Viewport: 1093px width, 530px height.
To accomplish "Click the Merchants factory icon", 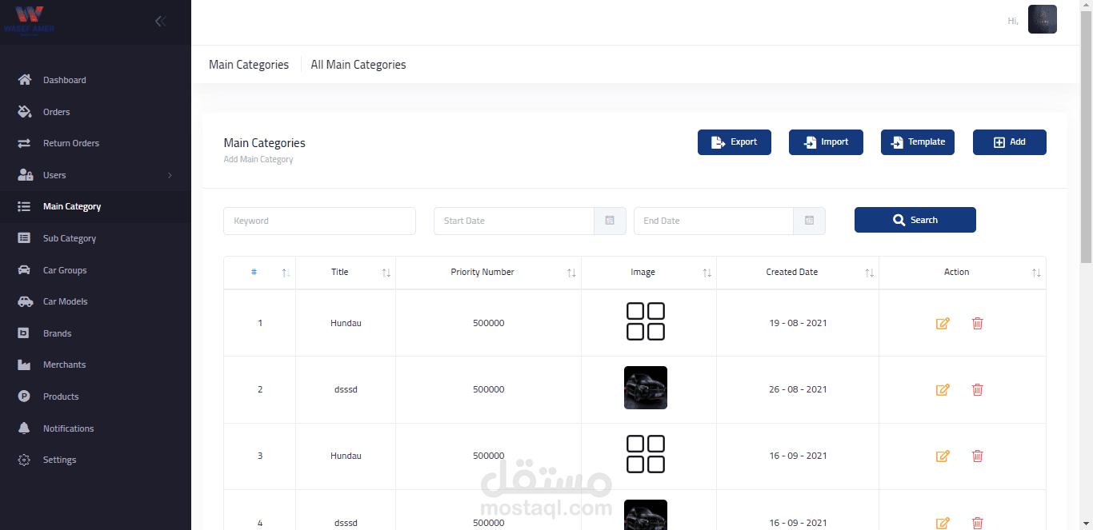I will click(25, 365).
